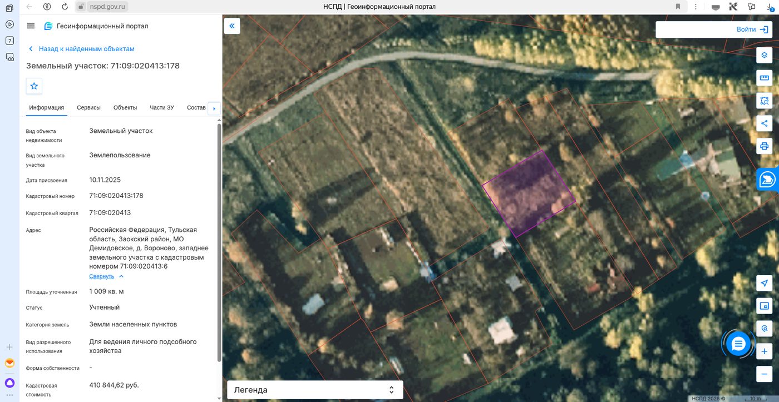This screenshot has height=402, width=779.
Task: Expand the Легенда dropdown
Action: (x=315, y=390)
